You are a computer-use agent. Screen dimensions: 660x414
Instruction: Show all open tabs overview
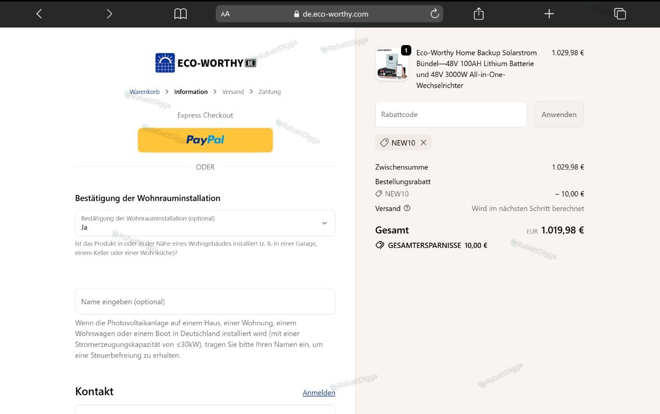click(x=620, y=14)
